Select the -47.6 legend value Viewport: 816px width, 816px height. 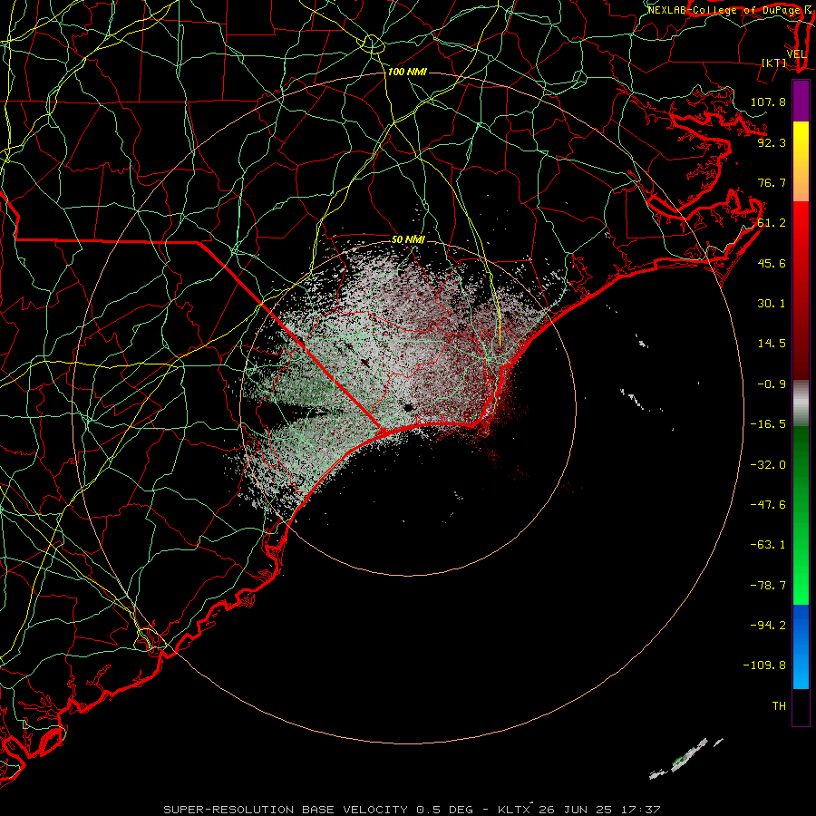[768, 505]
